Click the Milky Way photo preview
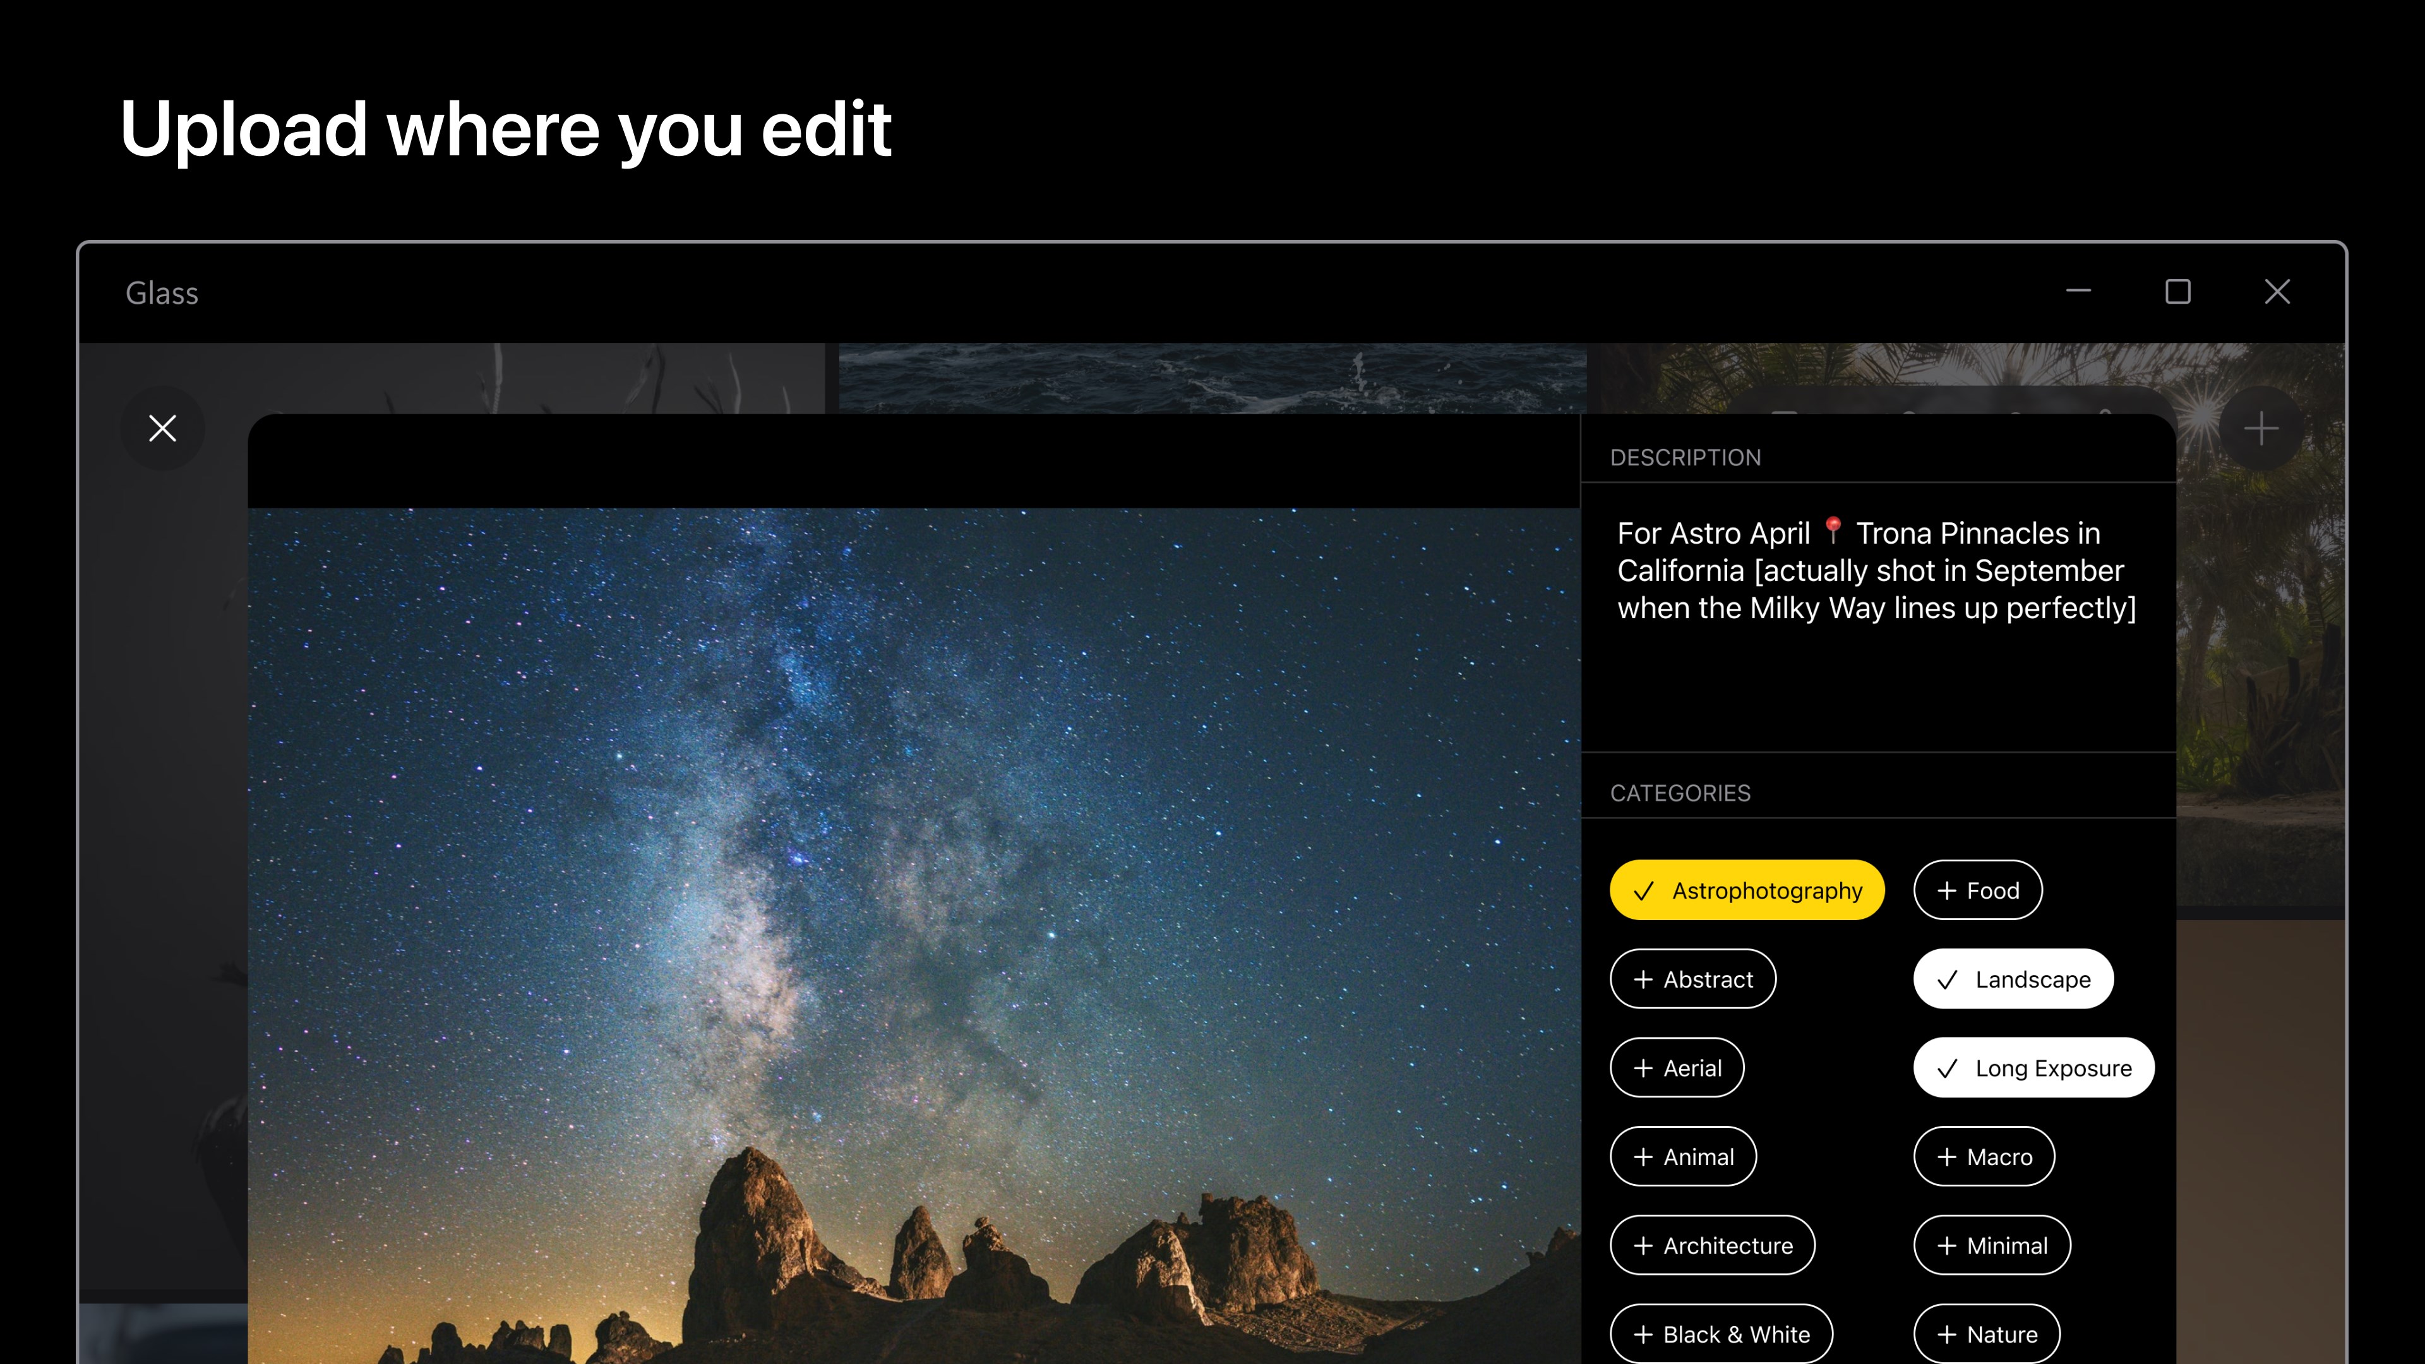Viewport: 2425px width, 1364px height. (913, 936)
